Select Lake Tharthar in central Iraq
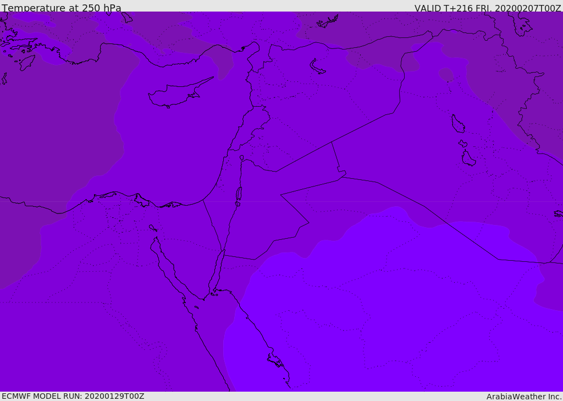Screen dimensions: 563x401 pyautogui.click(x=457, y=124)
